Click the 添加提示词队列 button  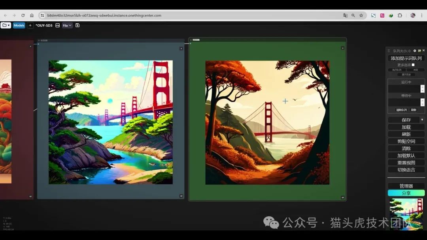pyautogui.click(x=406, y=58)
